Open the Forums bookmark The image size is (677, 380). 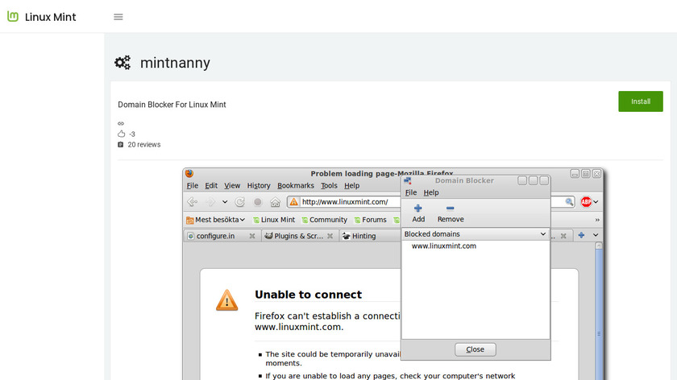pyautogui.click(x=370, y=220)
